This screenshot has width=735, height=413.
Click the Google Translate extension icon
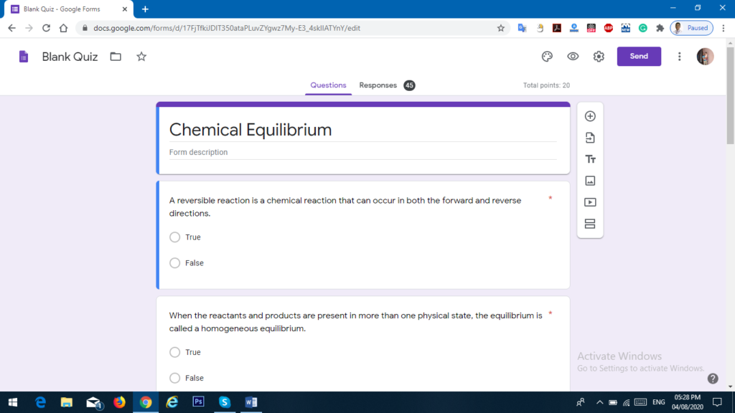[523, 28]
